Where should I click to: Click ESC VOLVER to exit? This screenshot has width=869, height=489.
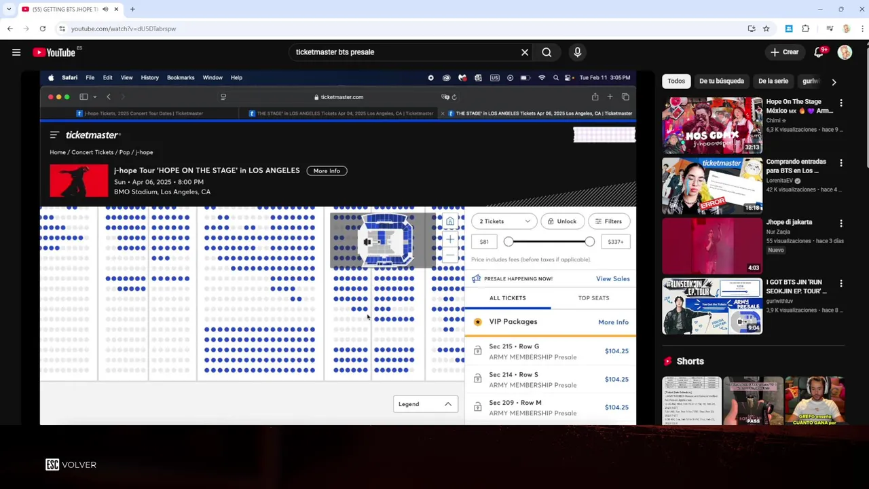click(x=71, y=465)
